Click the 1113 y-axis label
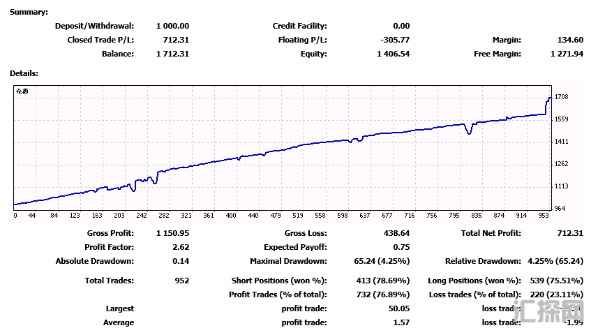Viewport: 598px width, 328px height. [x=561, y=186]
